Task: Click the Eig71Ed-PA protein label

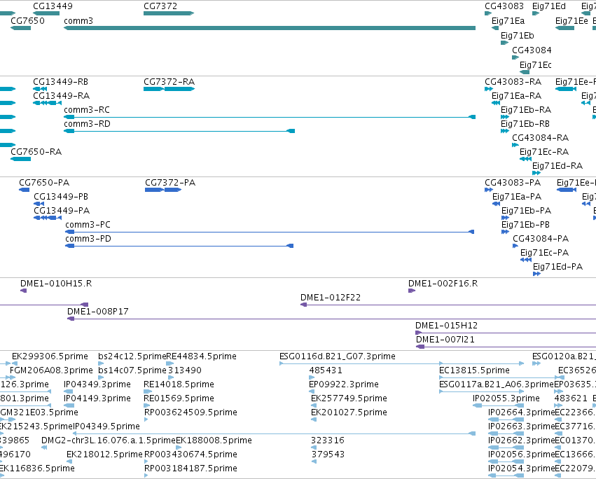Action: (558, 267)
